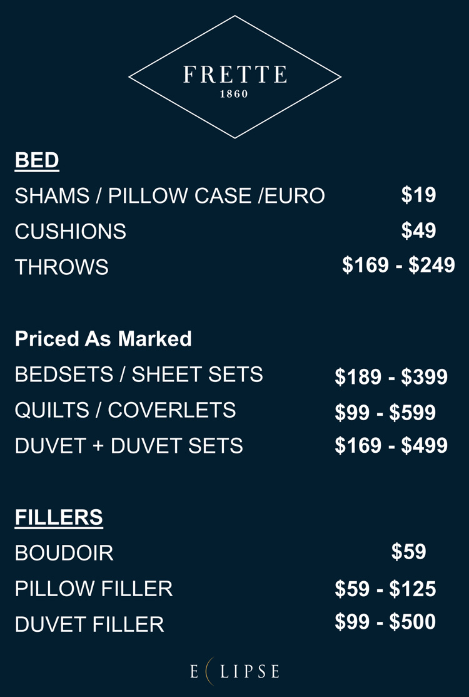Image resolution: width=469 pixels, height=697 pixels.
Task: Choose the Throws item
Action: pyautogui.click(x=61, y=267)
